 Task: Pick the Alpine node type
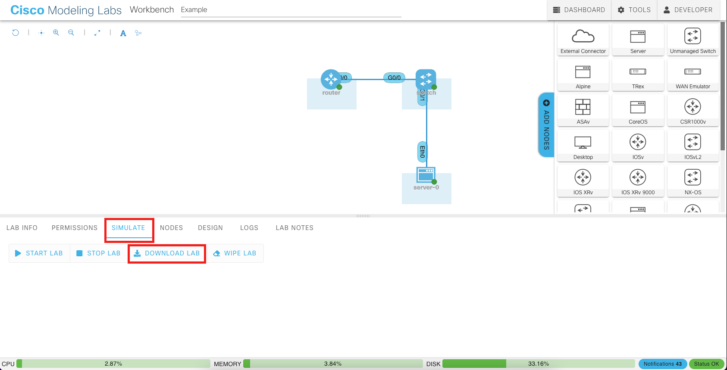[x=583, y=75]
